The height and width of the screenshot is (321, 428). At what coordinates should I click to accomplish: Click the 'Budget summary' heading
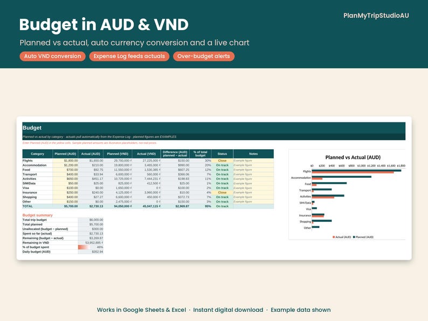click(37, 215)
